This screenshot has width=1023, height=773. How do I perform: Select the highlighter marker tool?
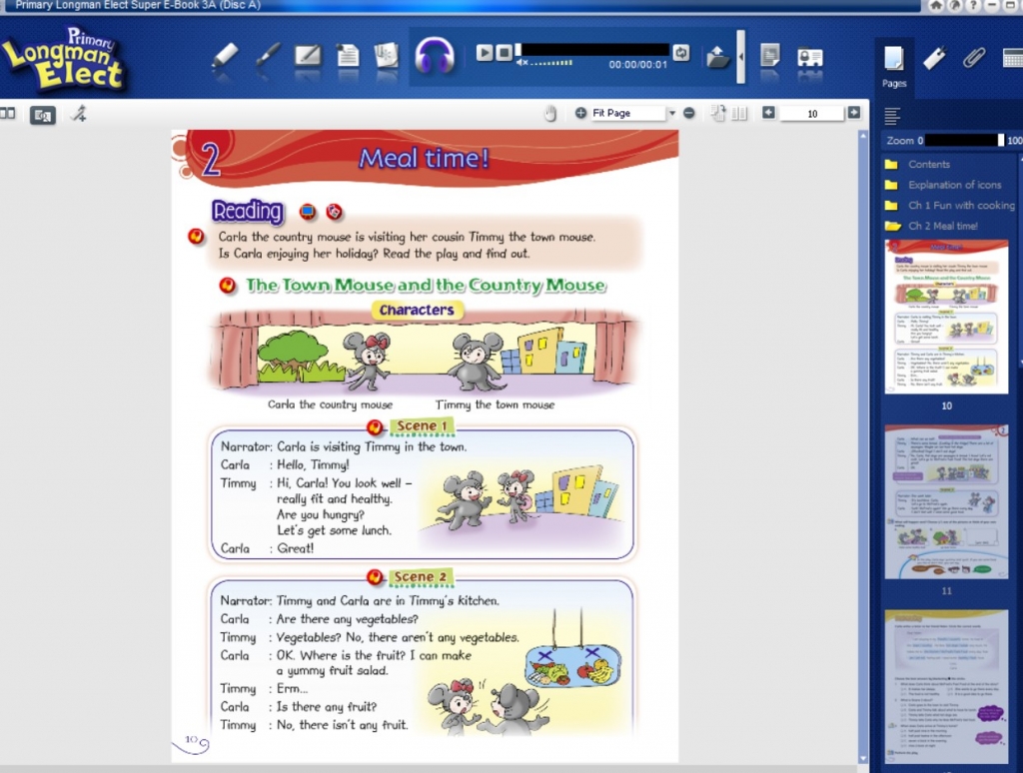tap(226, 55)
